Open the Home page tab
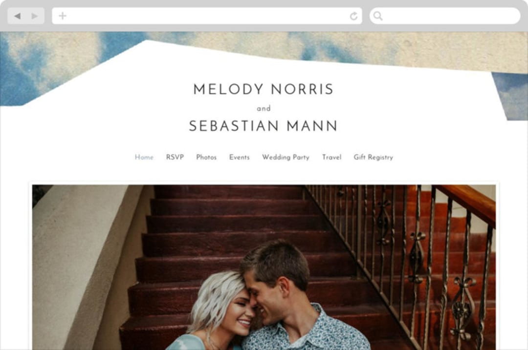 (x=144, y=157)
